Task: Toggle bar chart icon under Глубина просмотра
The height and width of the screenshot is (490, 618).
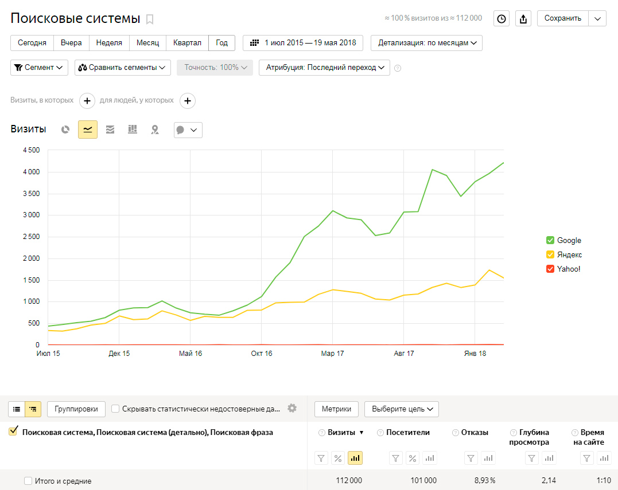Action: [x=549, y=458]
